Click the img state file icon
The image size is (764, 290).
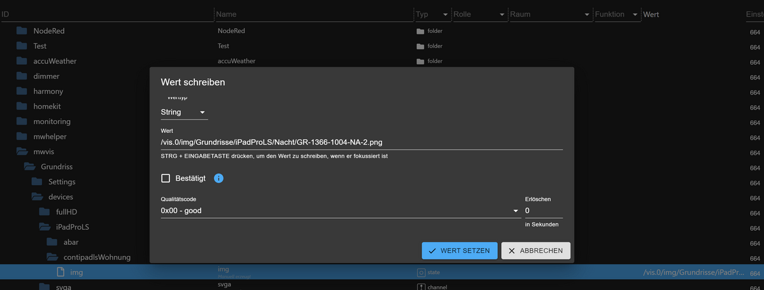(x=61, y=272)
